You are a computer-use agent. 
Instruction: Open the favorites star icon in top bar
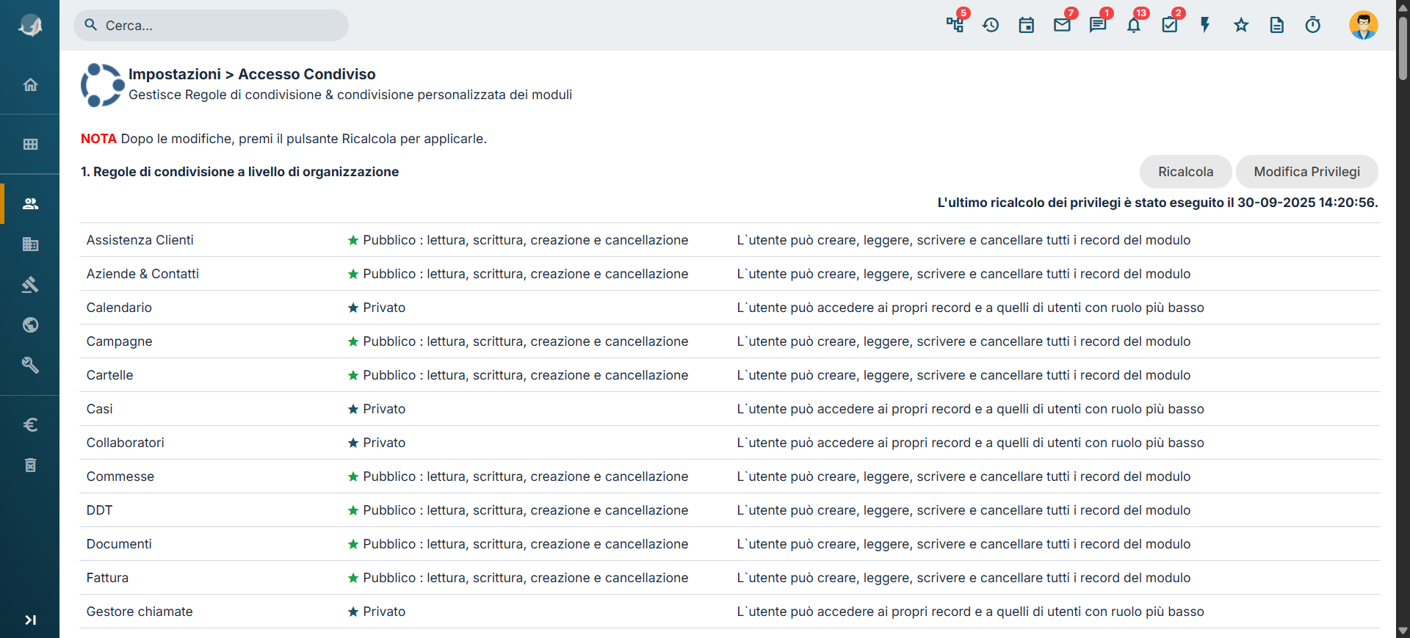pos(1241,25)
